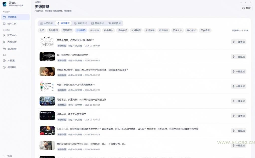The width and height of the screenshot is (255, 158).
Task: Click 科技数码 tag under 五界变四界 article
Action: pyautogui.click(x=62, y=46)
